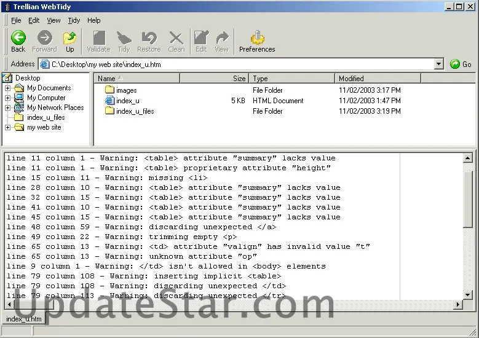This screenshot has width=479, height=338.
Task: Click the green Go button
Action: click(x=461, y=64)
